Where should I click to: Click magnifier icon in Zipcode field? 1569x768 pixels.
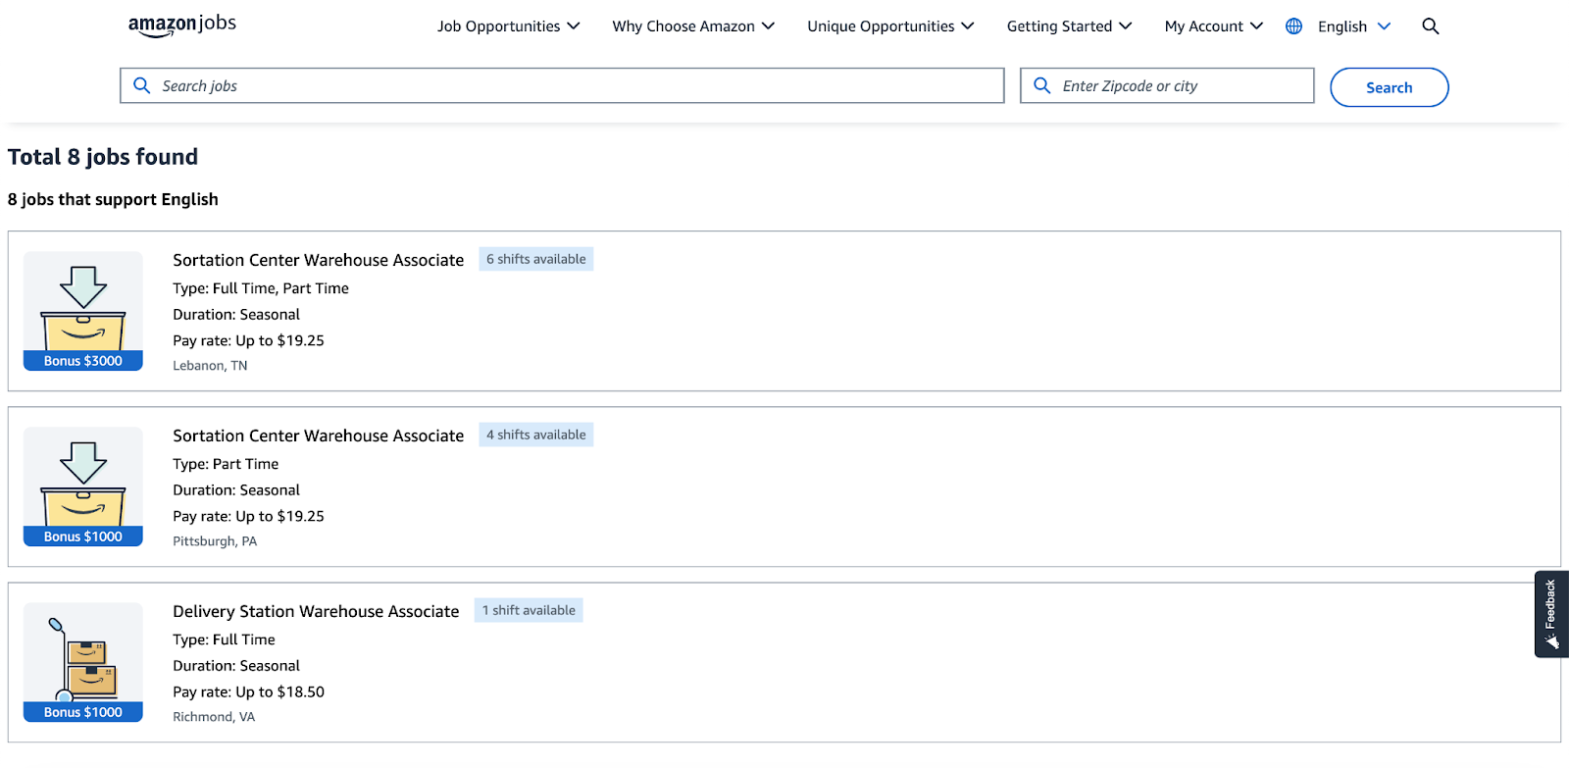pos(1042,85)
